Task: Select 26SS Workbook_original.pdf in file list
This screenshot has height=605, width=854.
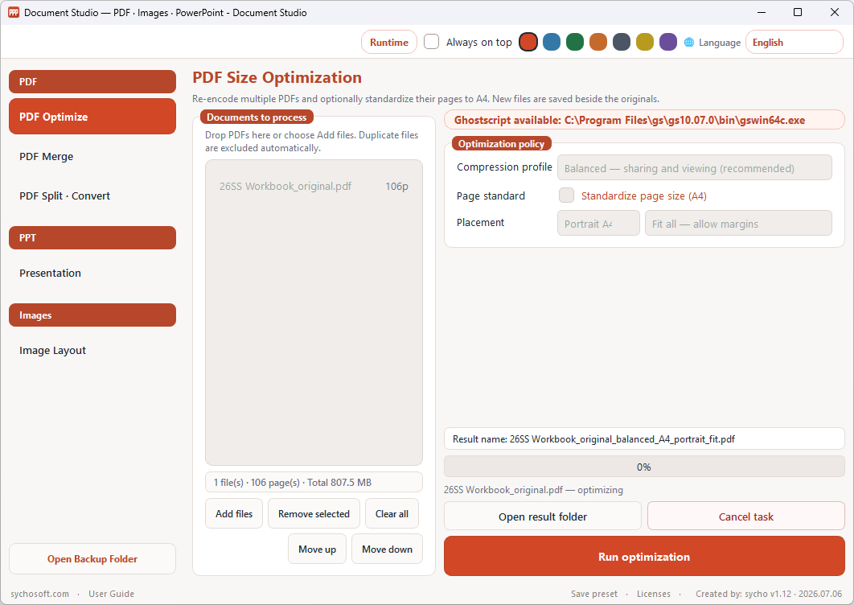Action: tap(314, 187)
